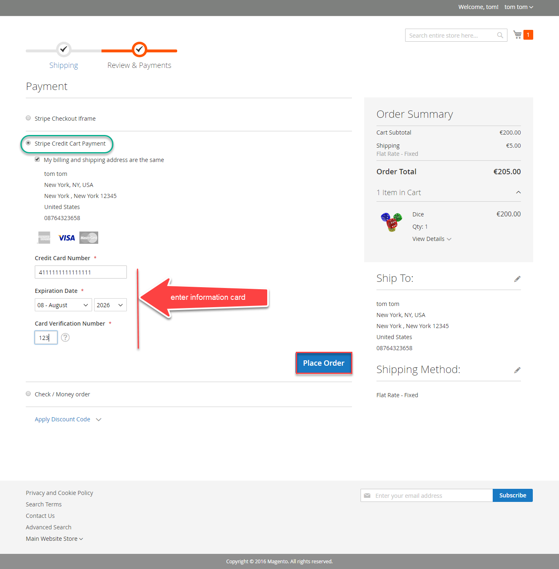Select Stripe Checkout Iframe payment option
Viewport: 559px width, 569px height.
click(x=28, y=118)
